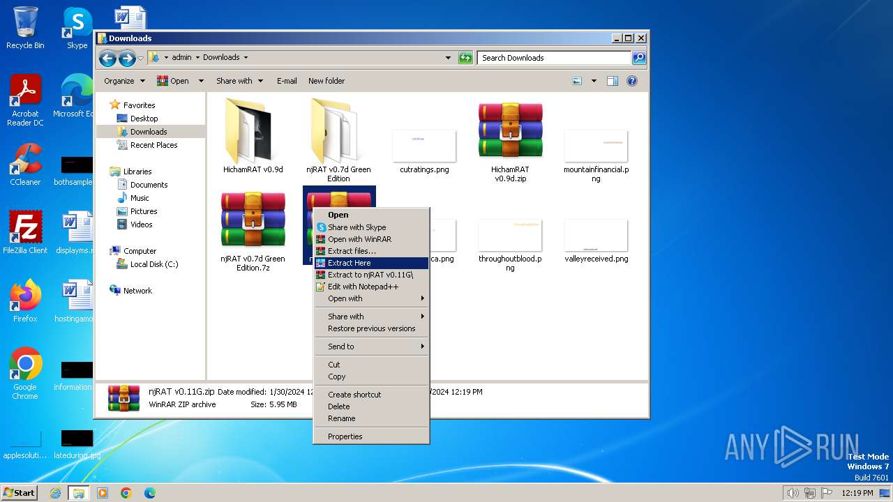Select the njRAT v0.7d Green Edition.7z archive

[253, 220]
